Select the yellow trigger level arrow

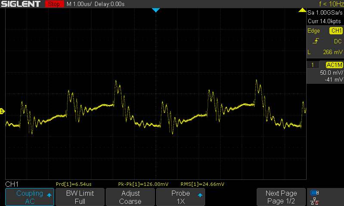point(302,10)
